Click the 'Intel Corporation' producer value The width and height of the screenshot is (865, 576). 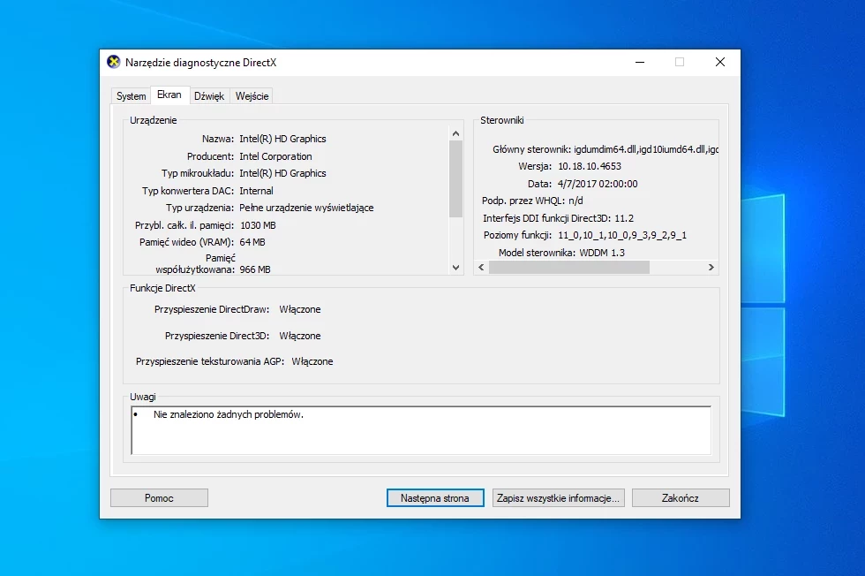[x=275, y=156]
